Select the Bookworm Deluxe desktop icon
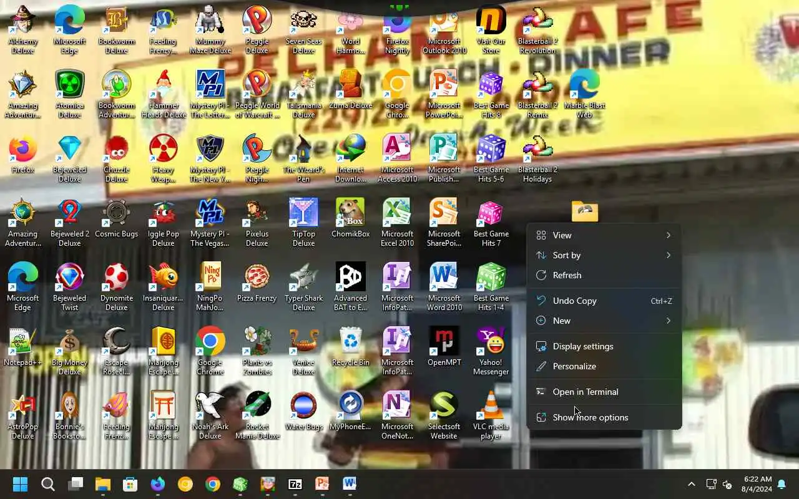Image resolution: width=799 pixels, height=499 pixels. tap(116, 30)
